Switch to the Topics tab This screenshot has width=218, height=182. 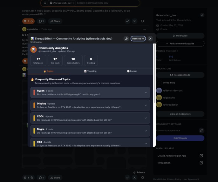(x=49, y=71)
